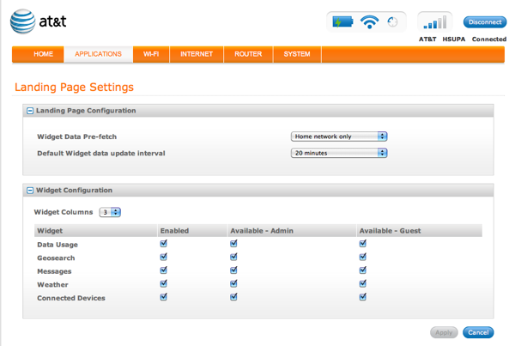Toggle Available - Admin for Weather
This screenshot has width=515, height=346.
(233, 283)
